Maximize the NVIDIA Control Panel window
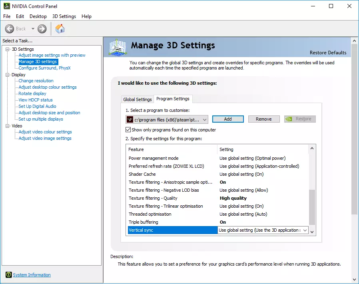The width and height of the screenshot is (359, 284). click(x=331, y=6)
